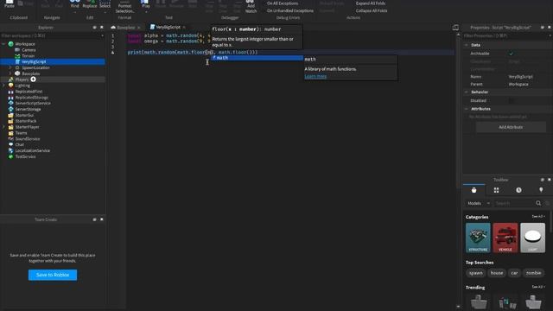
Task: Open the Vehicle category thumbnail
Action: tap(505, 238)
